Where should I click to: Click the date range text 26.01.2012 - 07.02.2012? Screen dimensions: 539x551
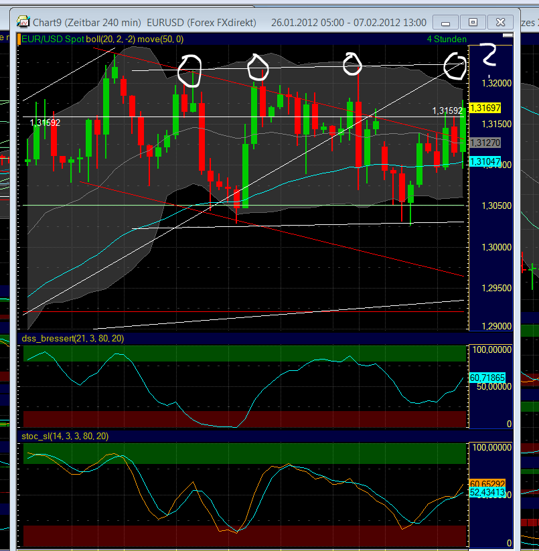click(x=343, y=22)
